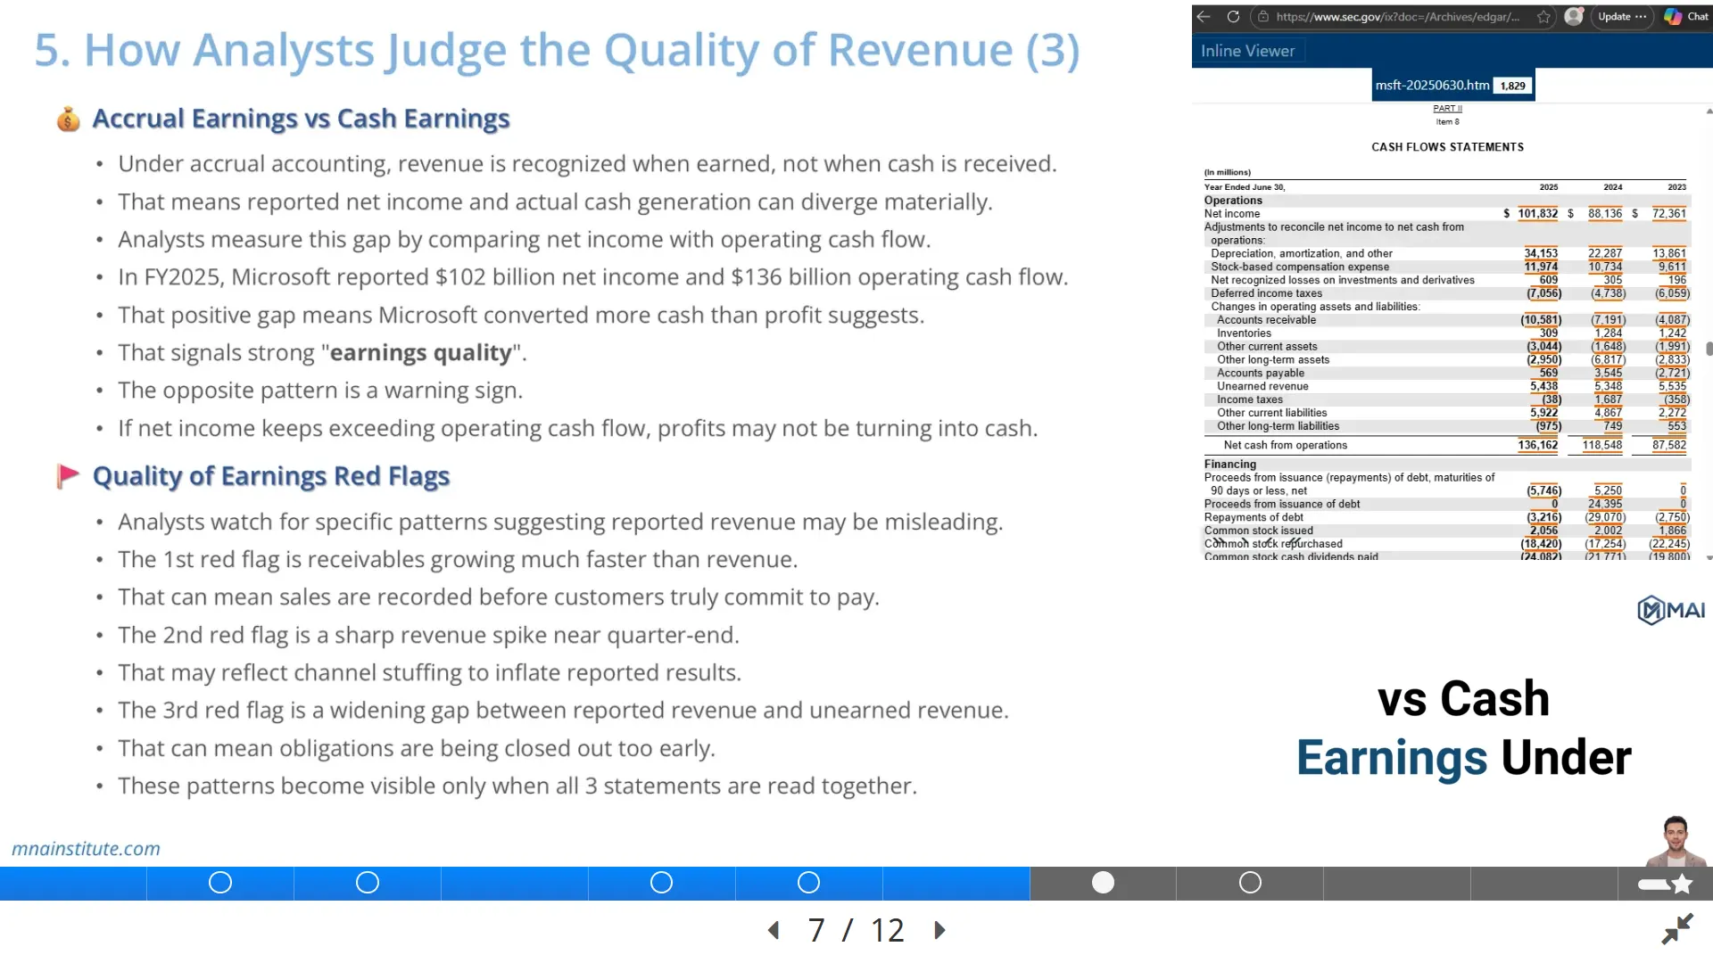Click 'Stock-based compensation expense' row label
This screenshot has height=963, width=1713.
[1299, 267]
